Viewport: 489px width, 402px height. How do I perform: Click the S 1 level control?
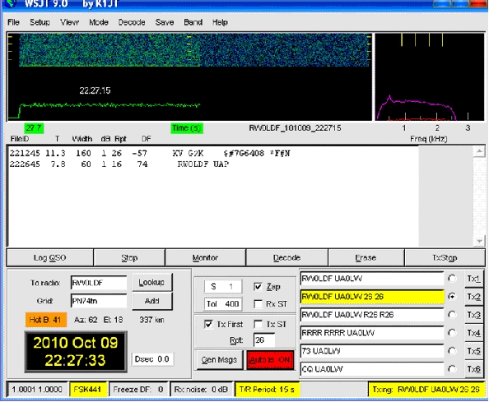pos(222,286)
